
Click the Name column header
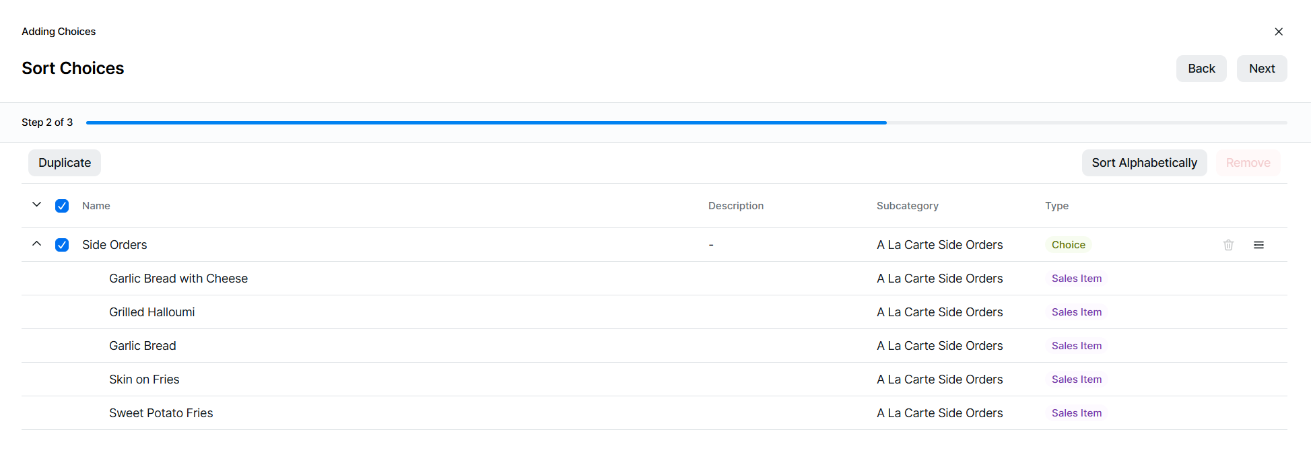(x=96, y=206)
